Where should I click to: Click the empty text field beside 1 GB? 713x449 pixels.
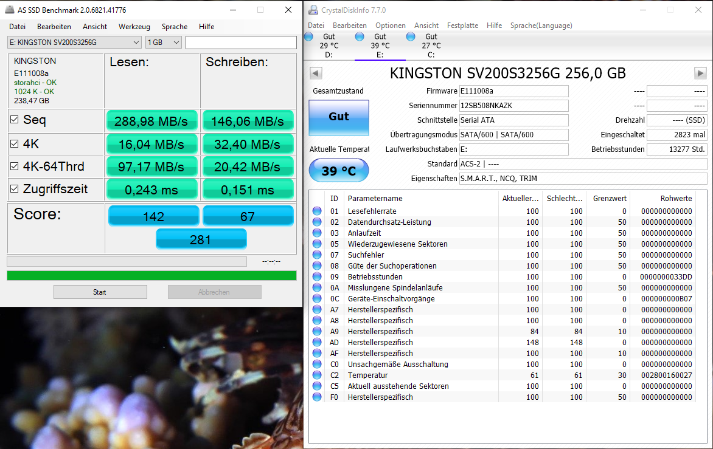click(241, 42)
